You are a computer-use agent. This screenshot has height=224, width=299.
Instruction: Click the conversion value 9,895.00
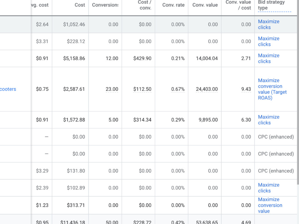(208, 120)
